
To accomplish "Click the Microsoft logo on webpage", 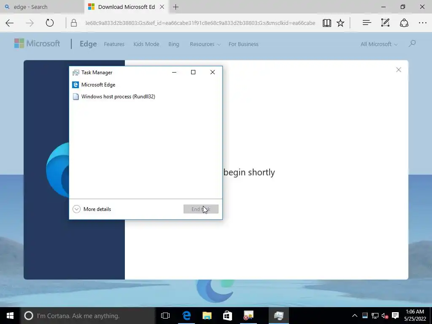I will (x=37, y=43).
